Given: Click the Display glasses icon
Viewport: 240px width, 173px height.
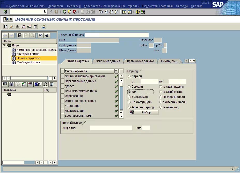Looking at the screenshot, I should click(x=17, y=26).
